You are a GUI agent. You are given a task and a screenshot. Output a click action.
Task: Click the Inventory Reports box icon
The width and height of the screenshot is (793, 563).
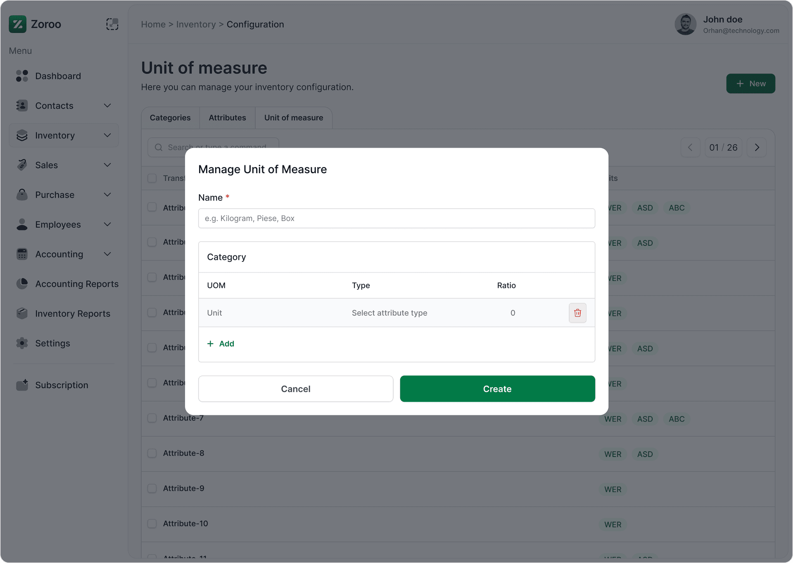click(x=22, y=313)
